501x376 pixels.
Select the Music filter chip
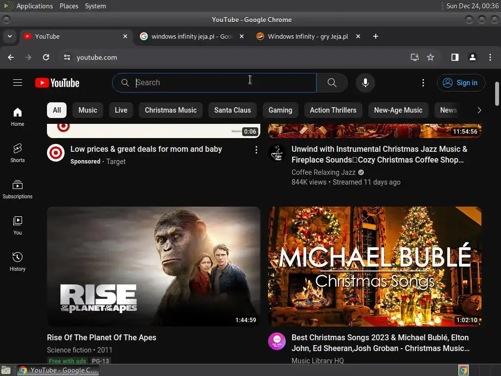click(x=88, y=110)
